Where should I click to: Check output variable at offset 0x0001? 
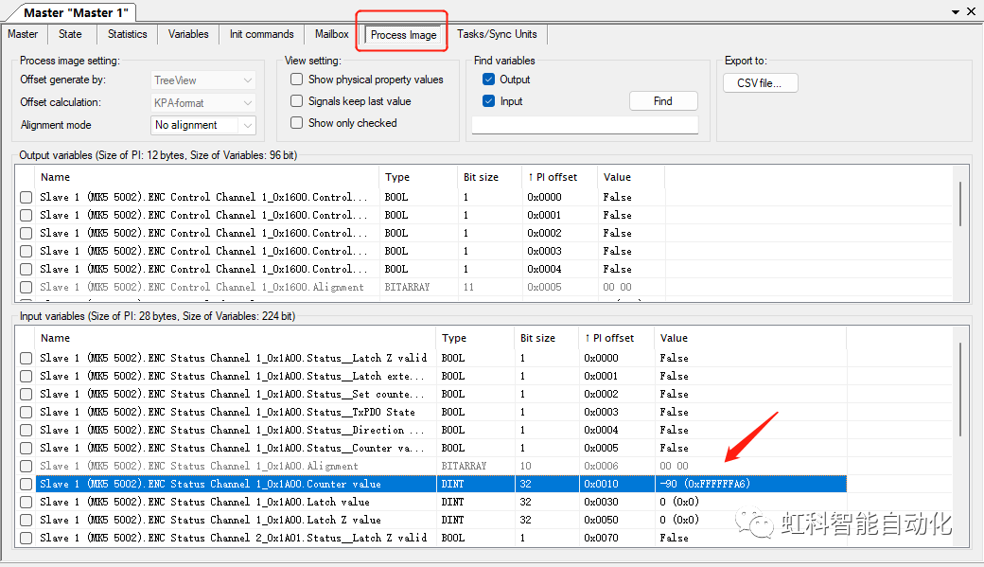[x=26, y=216]
